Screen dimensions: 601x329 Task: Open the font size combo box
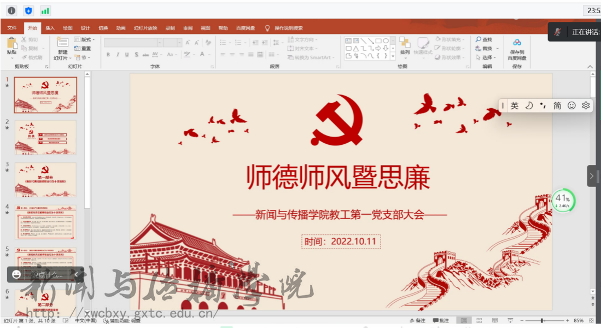click(x=172, y=43)
